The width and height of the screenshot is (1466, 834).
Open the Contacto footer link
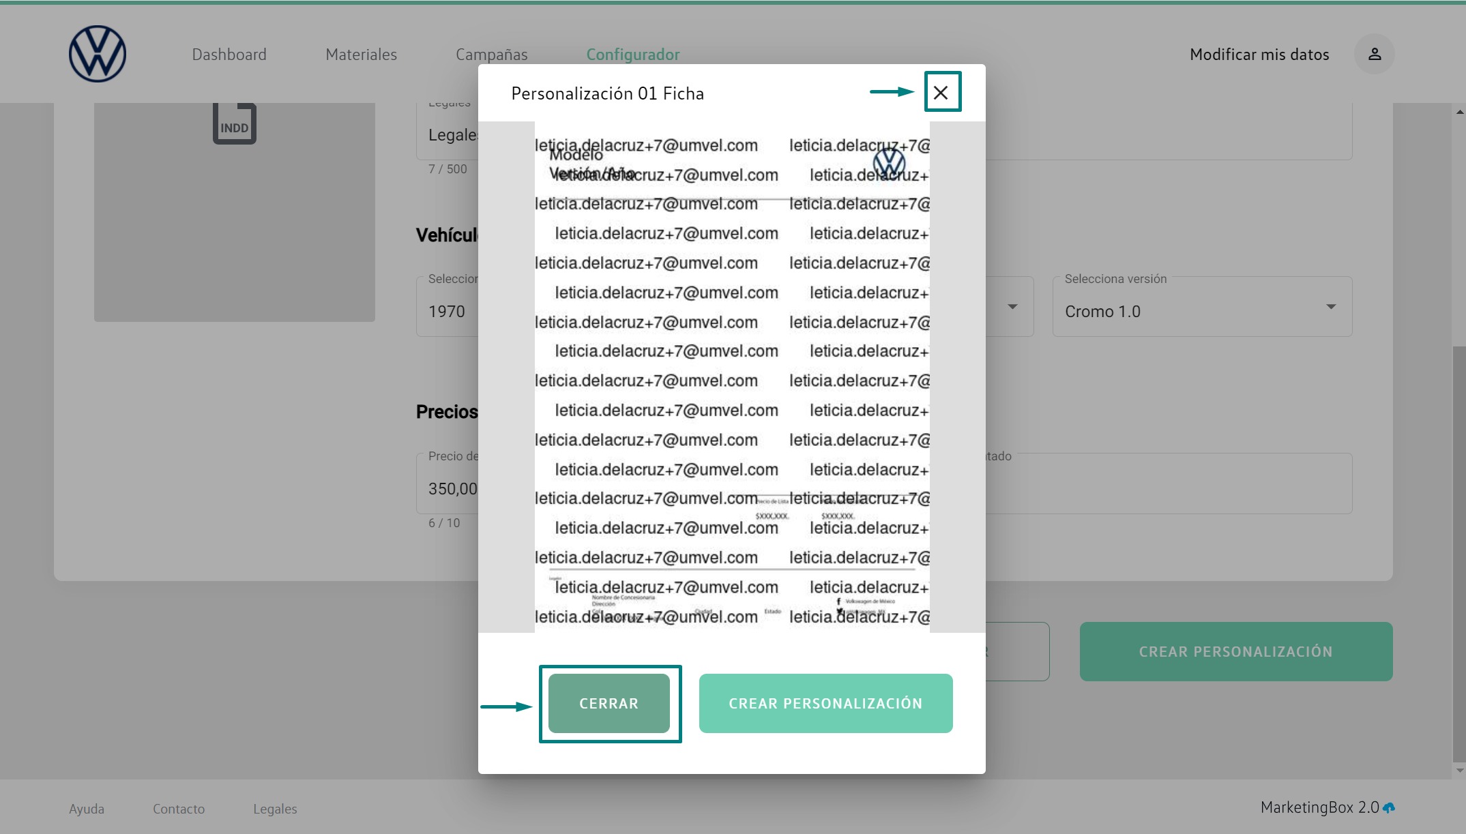click(x=179, y=809)
